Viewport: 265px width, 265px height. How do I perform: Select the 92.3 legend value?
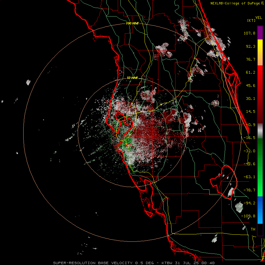coord(251,46)
